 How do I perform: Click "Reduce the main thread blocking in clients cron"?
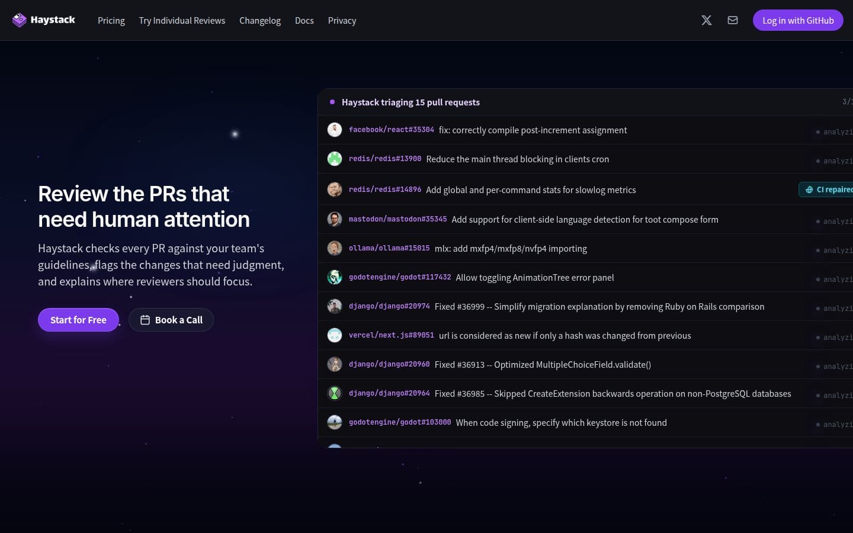(x=518, y=159)
